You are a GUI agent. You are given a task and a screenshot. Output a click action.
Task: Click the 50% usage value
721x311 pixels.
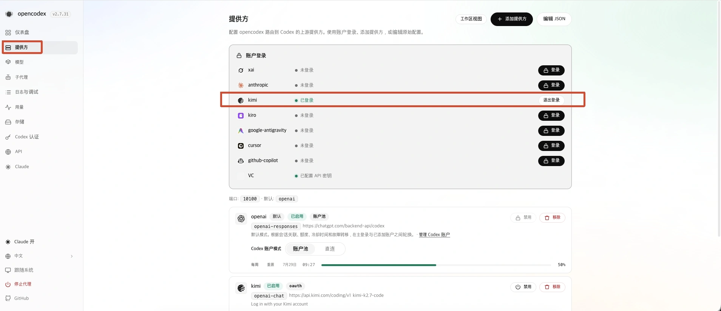(x=561, y=265)
